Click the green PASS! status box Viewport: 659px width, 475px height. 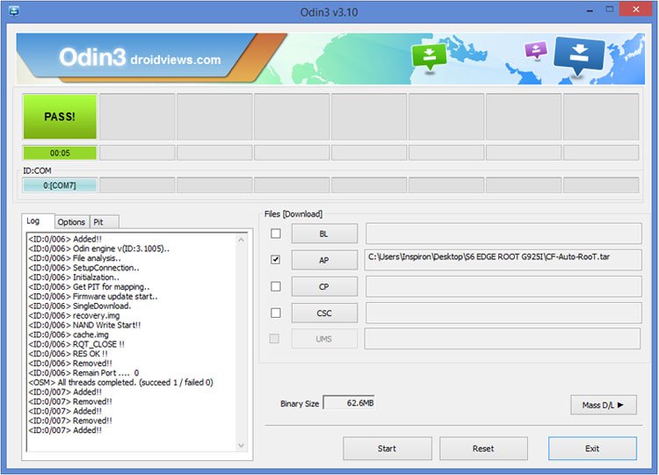click(60, 117)
